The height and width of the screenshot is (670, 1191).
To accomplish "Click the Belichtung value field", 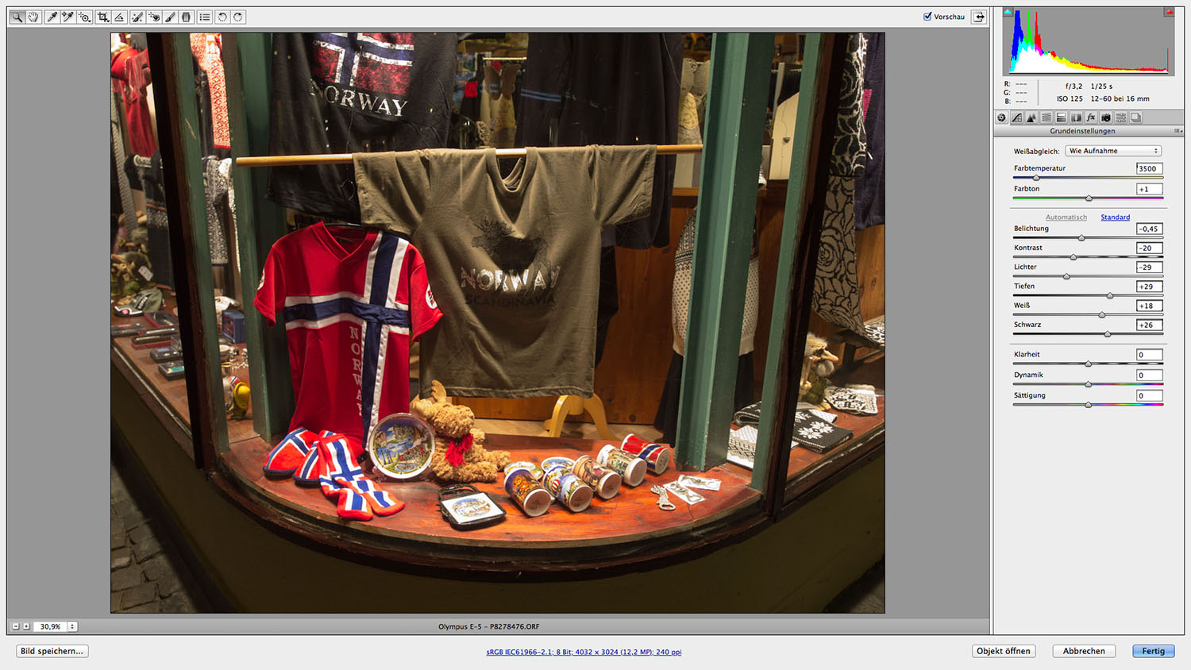I will 1149,229.
